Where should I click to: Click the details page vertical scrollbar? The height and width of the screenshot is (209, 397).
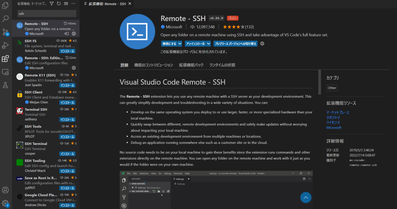pos(320,82)
